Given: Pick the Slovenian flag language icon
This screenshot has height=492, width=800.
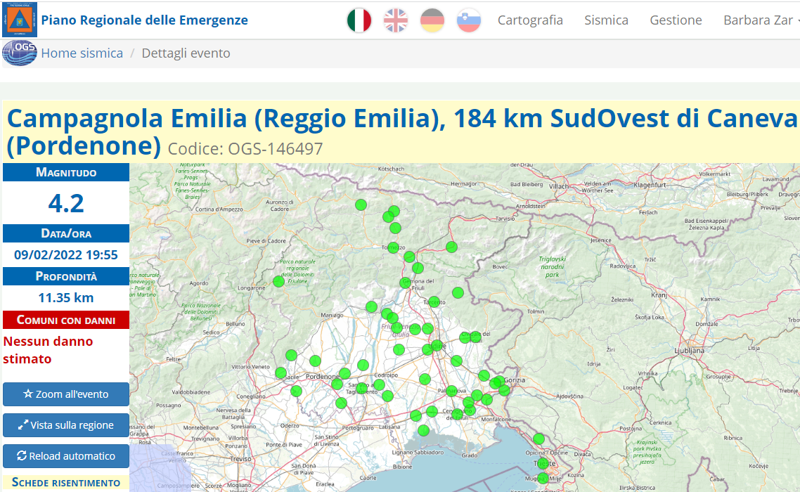Looking at the screenshot, I should point(468,20).
